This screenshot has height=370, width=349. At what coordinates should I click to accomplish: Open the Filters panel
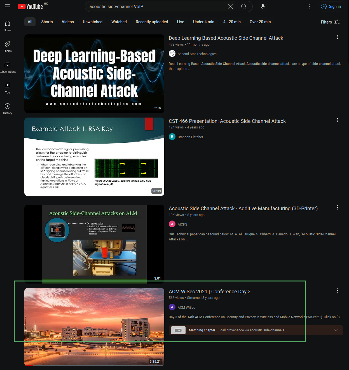click(x=330, y=22)
